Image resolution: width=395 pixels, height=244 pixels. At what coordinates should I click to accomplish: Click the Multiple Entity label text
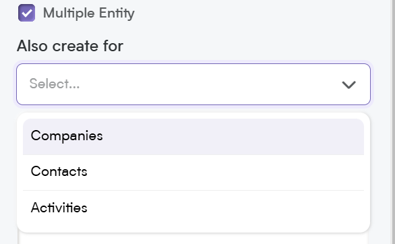pos(89,13)
